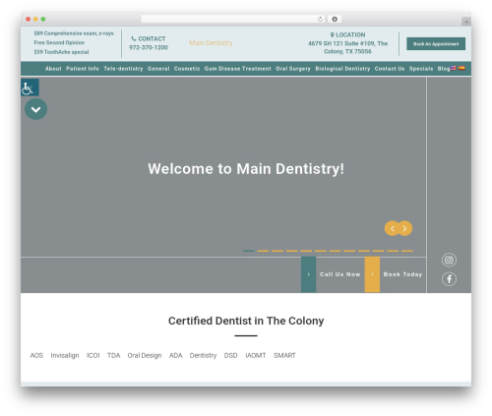Viewport: 492px width, 416px height.
Task: Call the 972-370-1200 phone number
Action: [x=149, y=47]
